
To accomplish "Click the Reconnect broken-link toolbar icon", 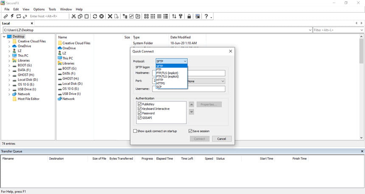I will coord(25,16).
